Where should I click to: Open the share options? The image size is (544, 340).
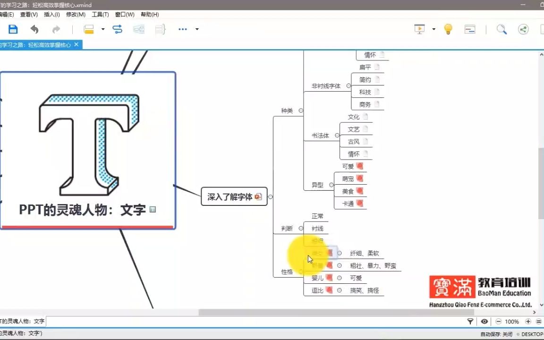pos(523,29)
